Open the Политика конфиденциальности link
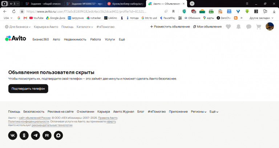Screen dimensions: 279x148 click(28, 122)
